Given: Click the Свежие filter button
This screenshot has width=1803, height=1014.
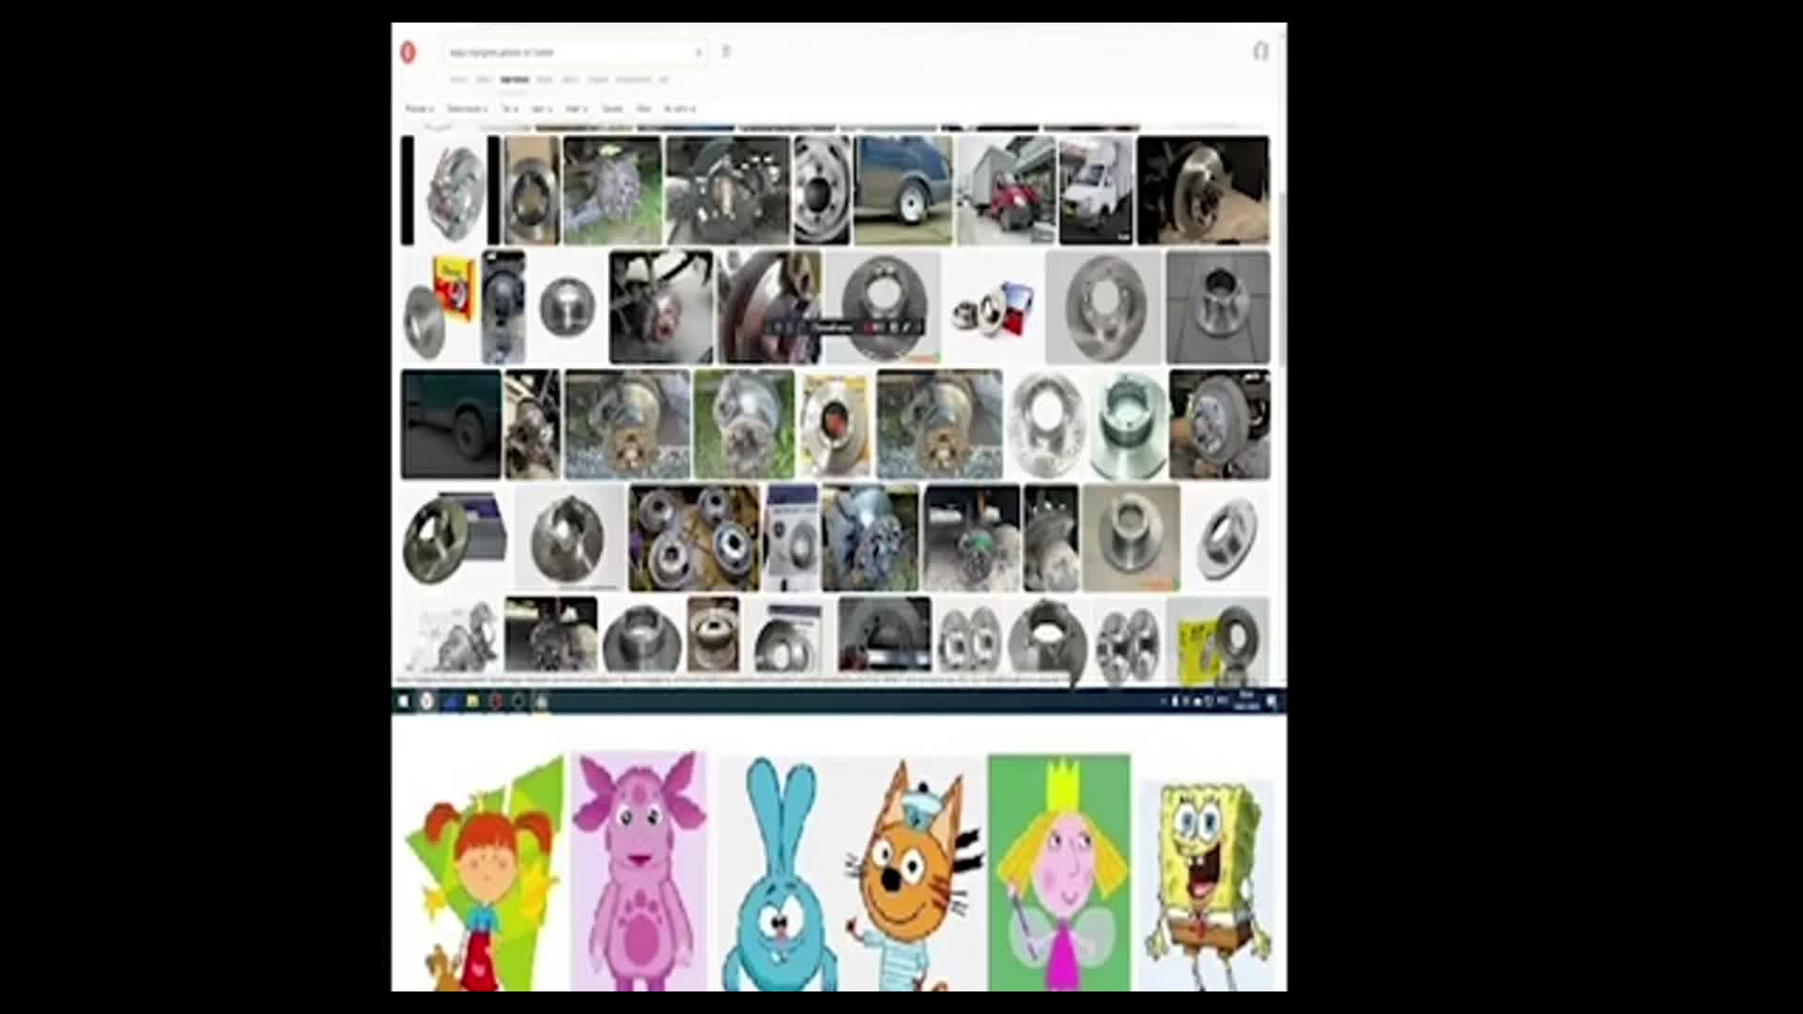Looking at the screenshot, I should coord(612,109).
